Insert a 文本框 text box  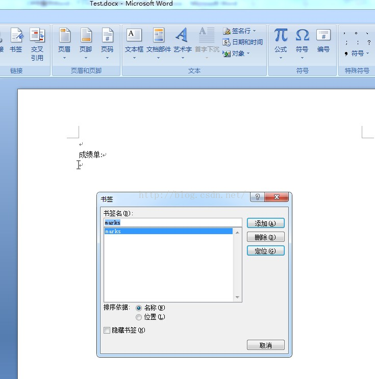134,40
